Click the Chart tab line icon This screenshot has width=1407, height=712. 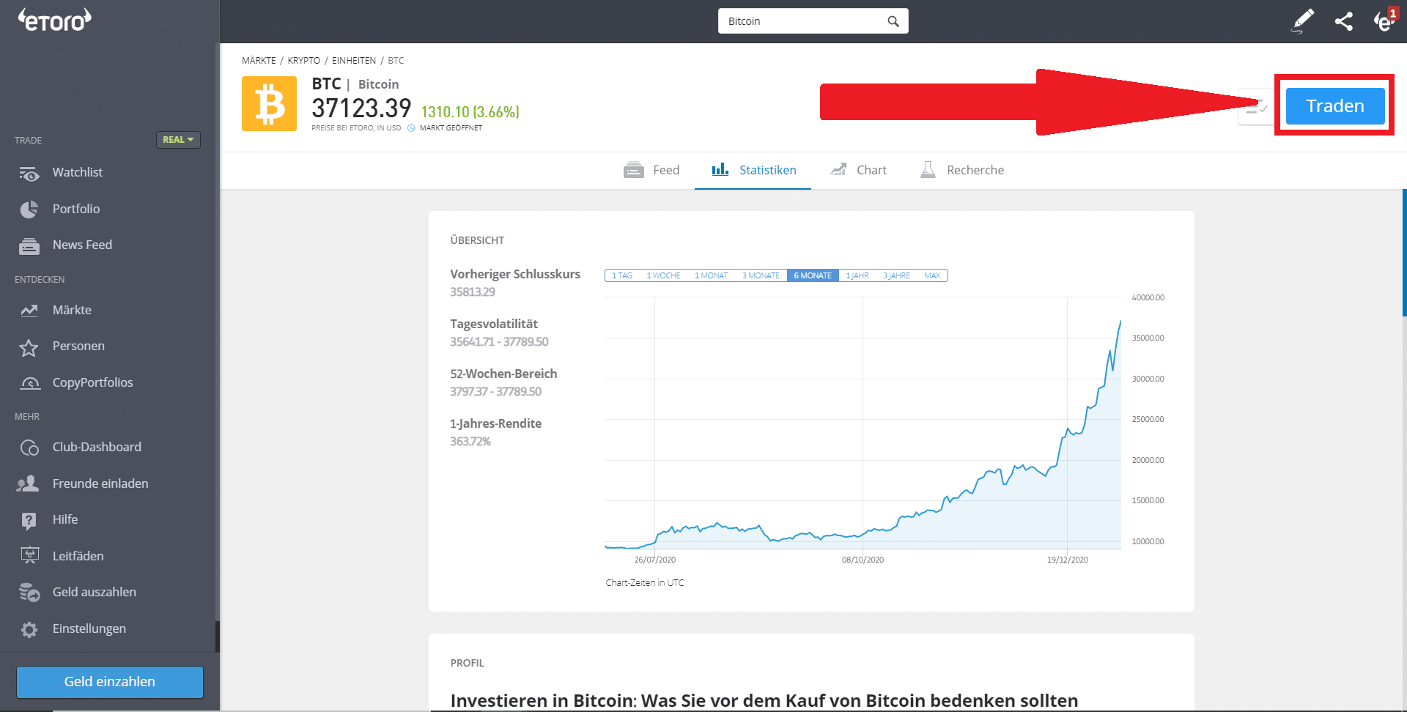pyautogui.click(x=838, y=169)
